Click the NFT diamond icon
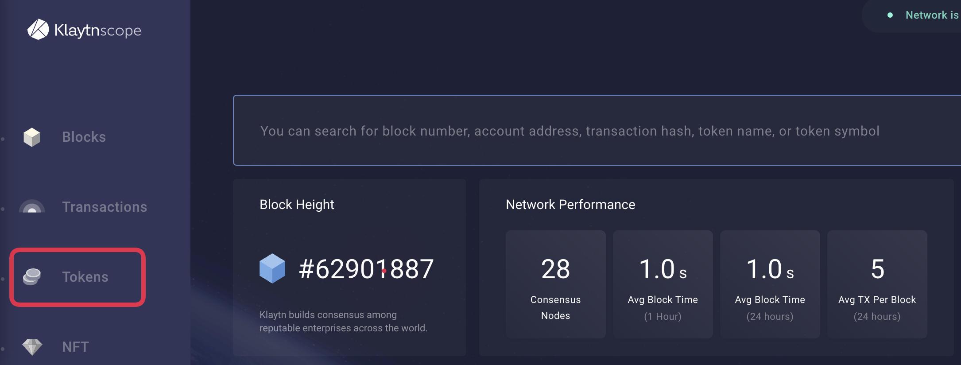This screenshot has height=365, width=961. tap(32, 347)
